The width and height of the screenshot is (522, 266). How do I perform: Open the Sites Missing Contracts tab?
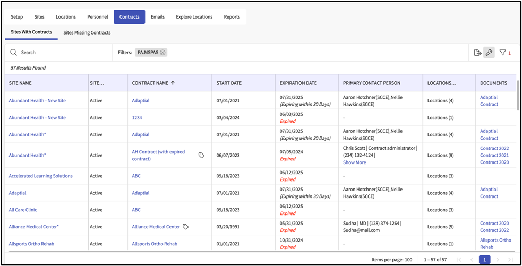87,32
